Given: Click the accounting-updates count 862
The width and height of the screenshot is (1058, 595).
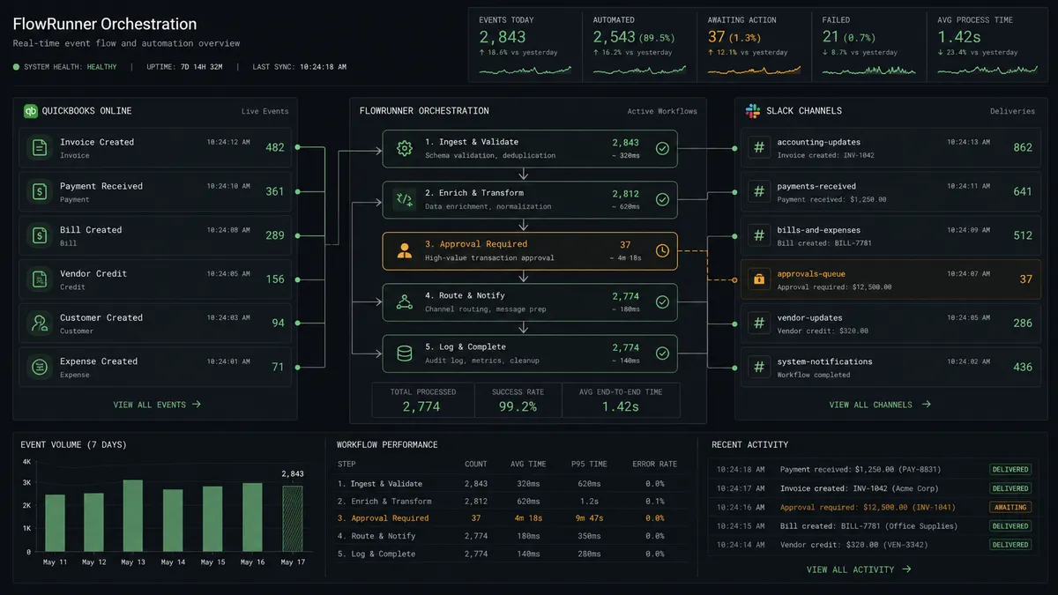Looking at the screenshot, I should (1023, 147).
